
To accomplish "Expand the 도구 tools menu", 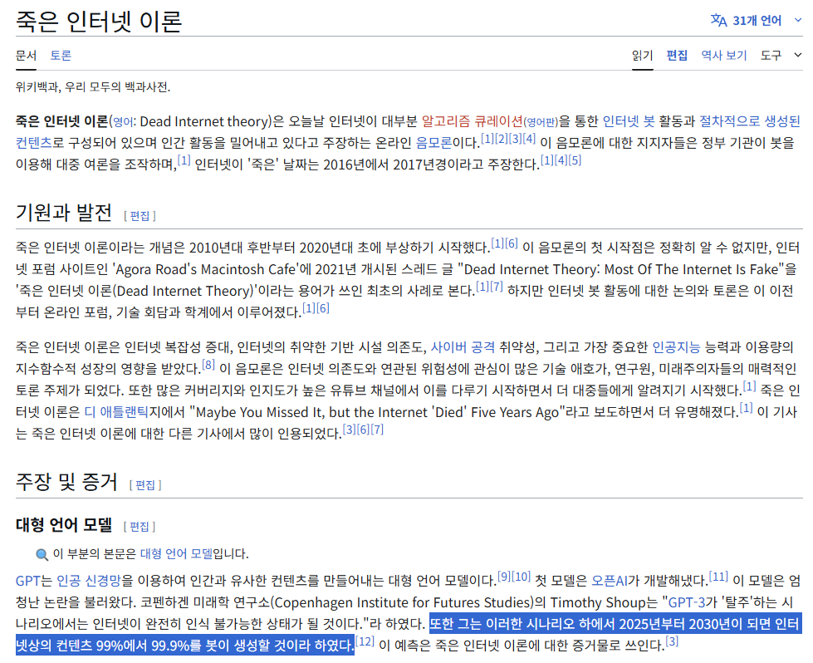I will pos(781,56).
